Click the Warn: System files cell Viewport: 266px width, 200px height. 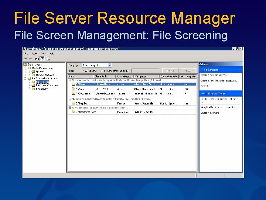point(144,103)
